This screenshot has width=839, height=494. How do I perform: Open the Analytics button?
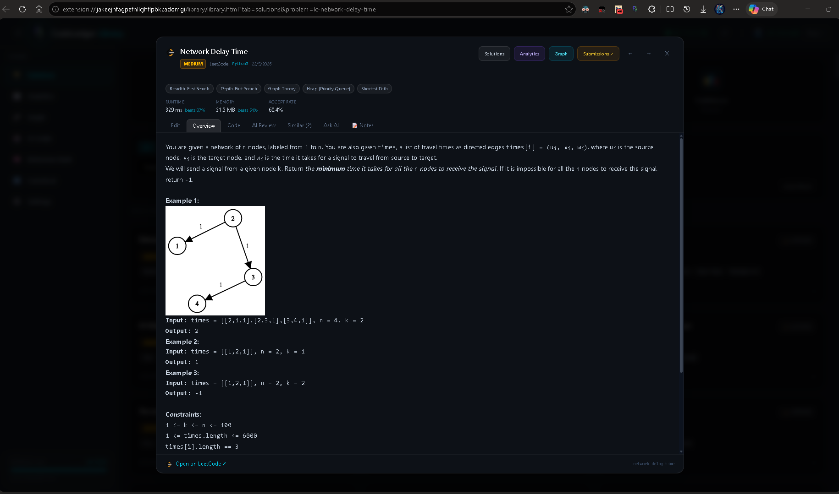tap(530, 54)
